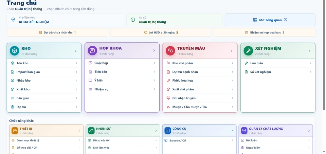
Task: Click the Nội kiểm chart icon
Action: click(x=242, y=140)
